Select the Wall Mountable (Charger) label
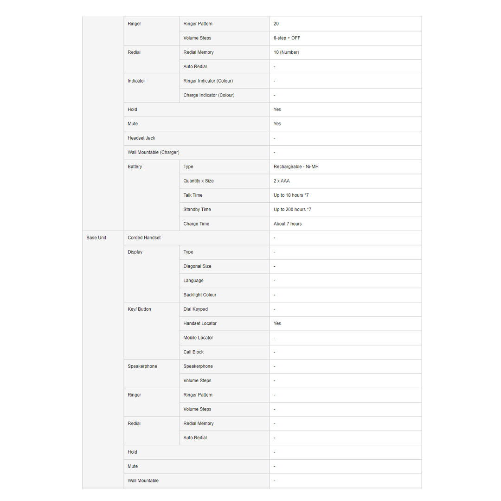The height and width of the screenshot is (501, 501). [154, 152]
